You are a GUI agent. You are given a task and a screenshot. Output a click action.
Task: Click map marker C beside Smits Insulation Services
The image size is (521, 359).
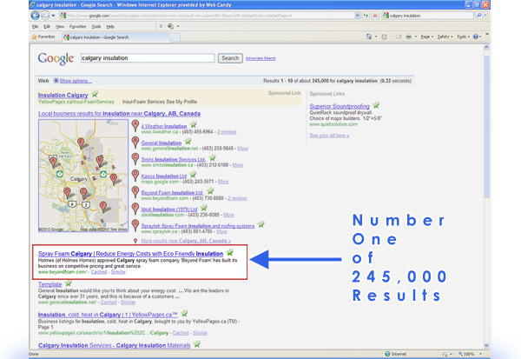coord(135,159)
